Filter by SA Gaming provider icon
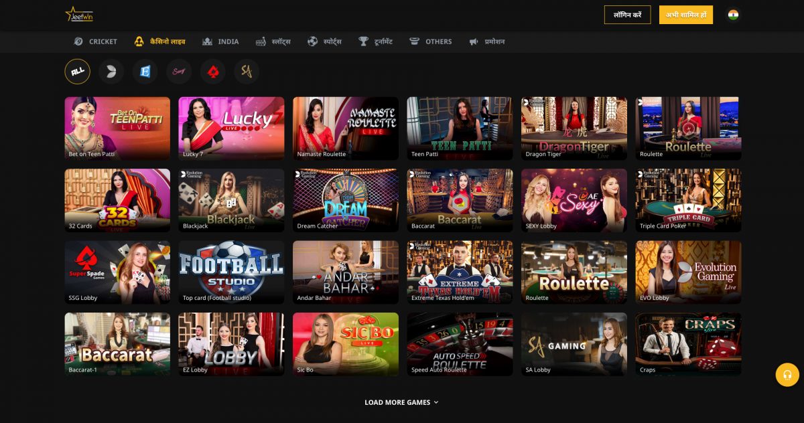This screenshot has height=423, width=804. (x=247, y=72)
